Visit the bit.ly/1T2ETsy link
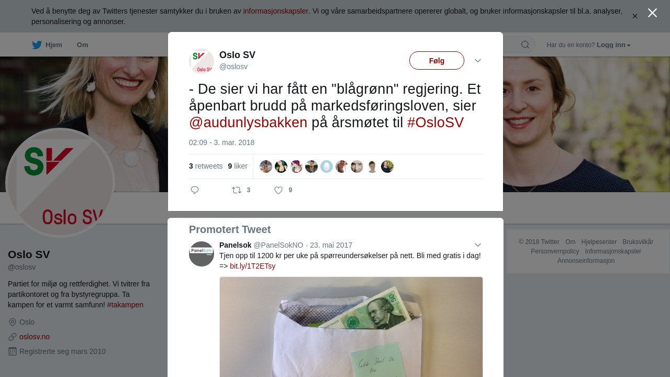Screen dimensions: 670x377 [252, 266]
